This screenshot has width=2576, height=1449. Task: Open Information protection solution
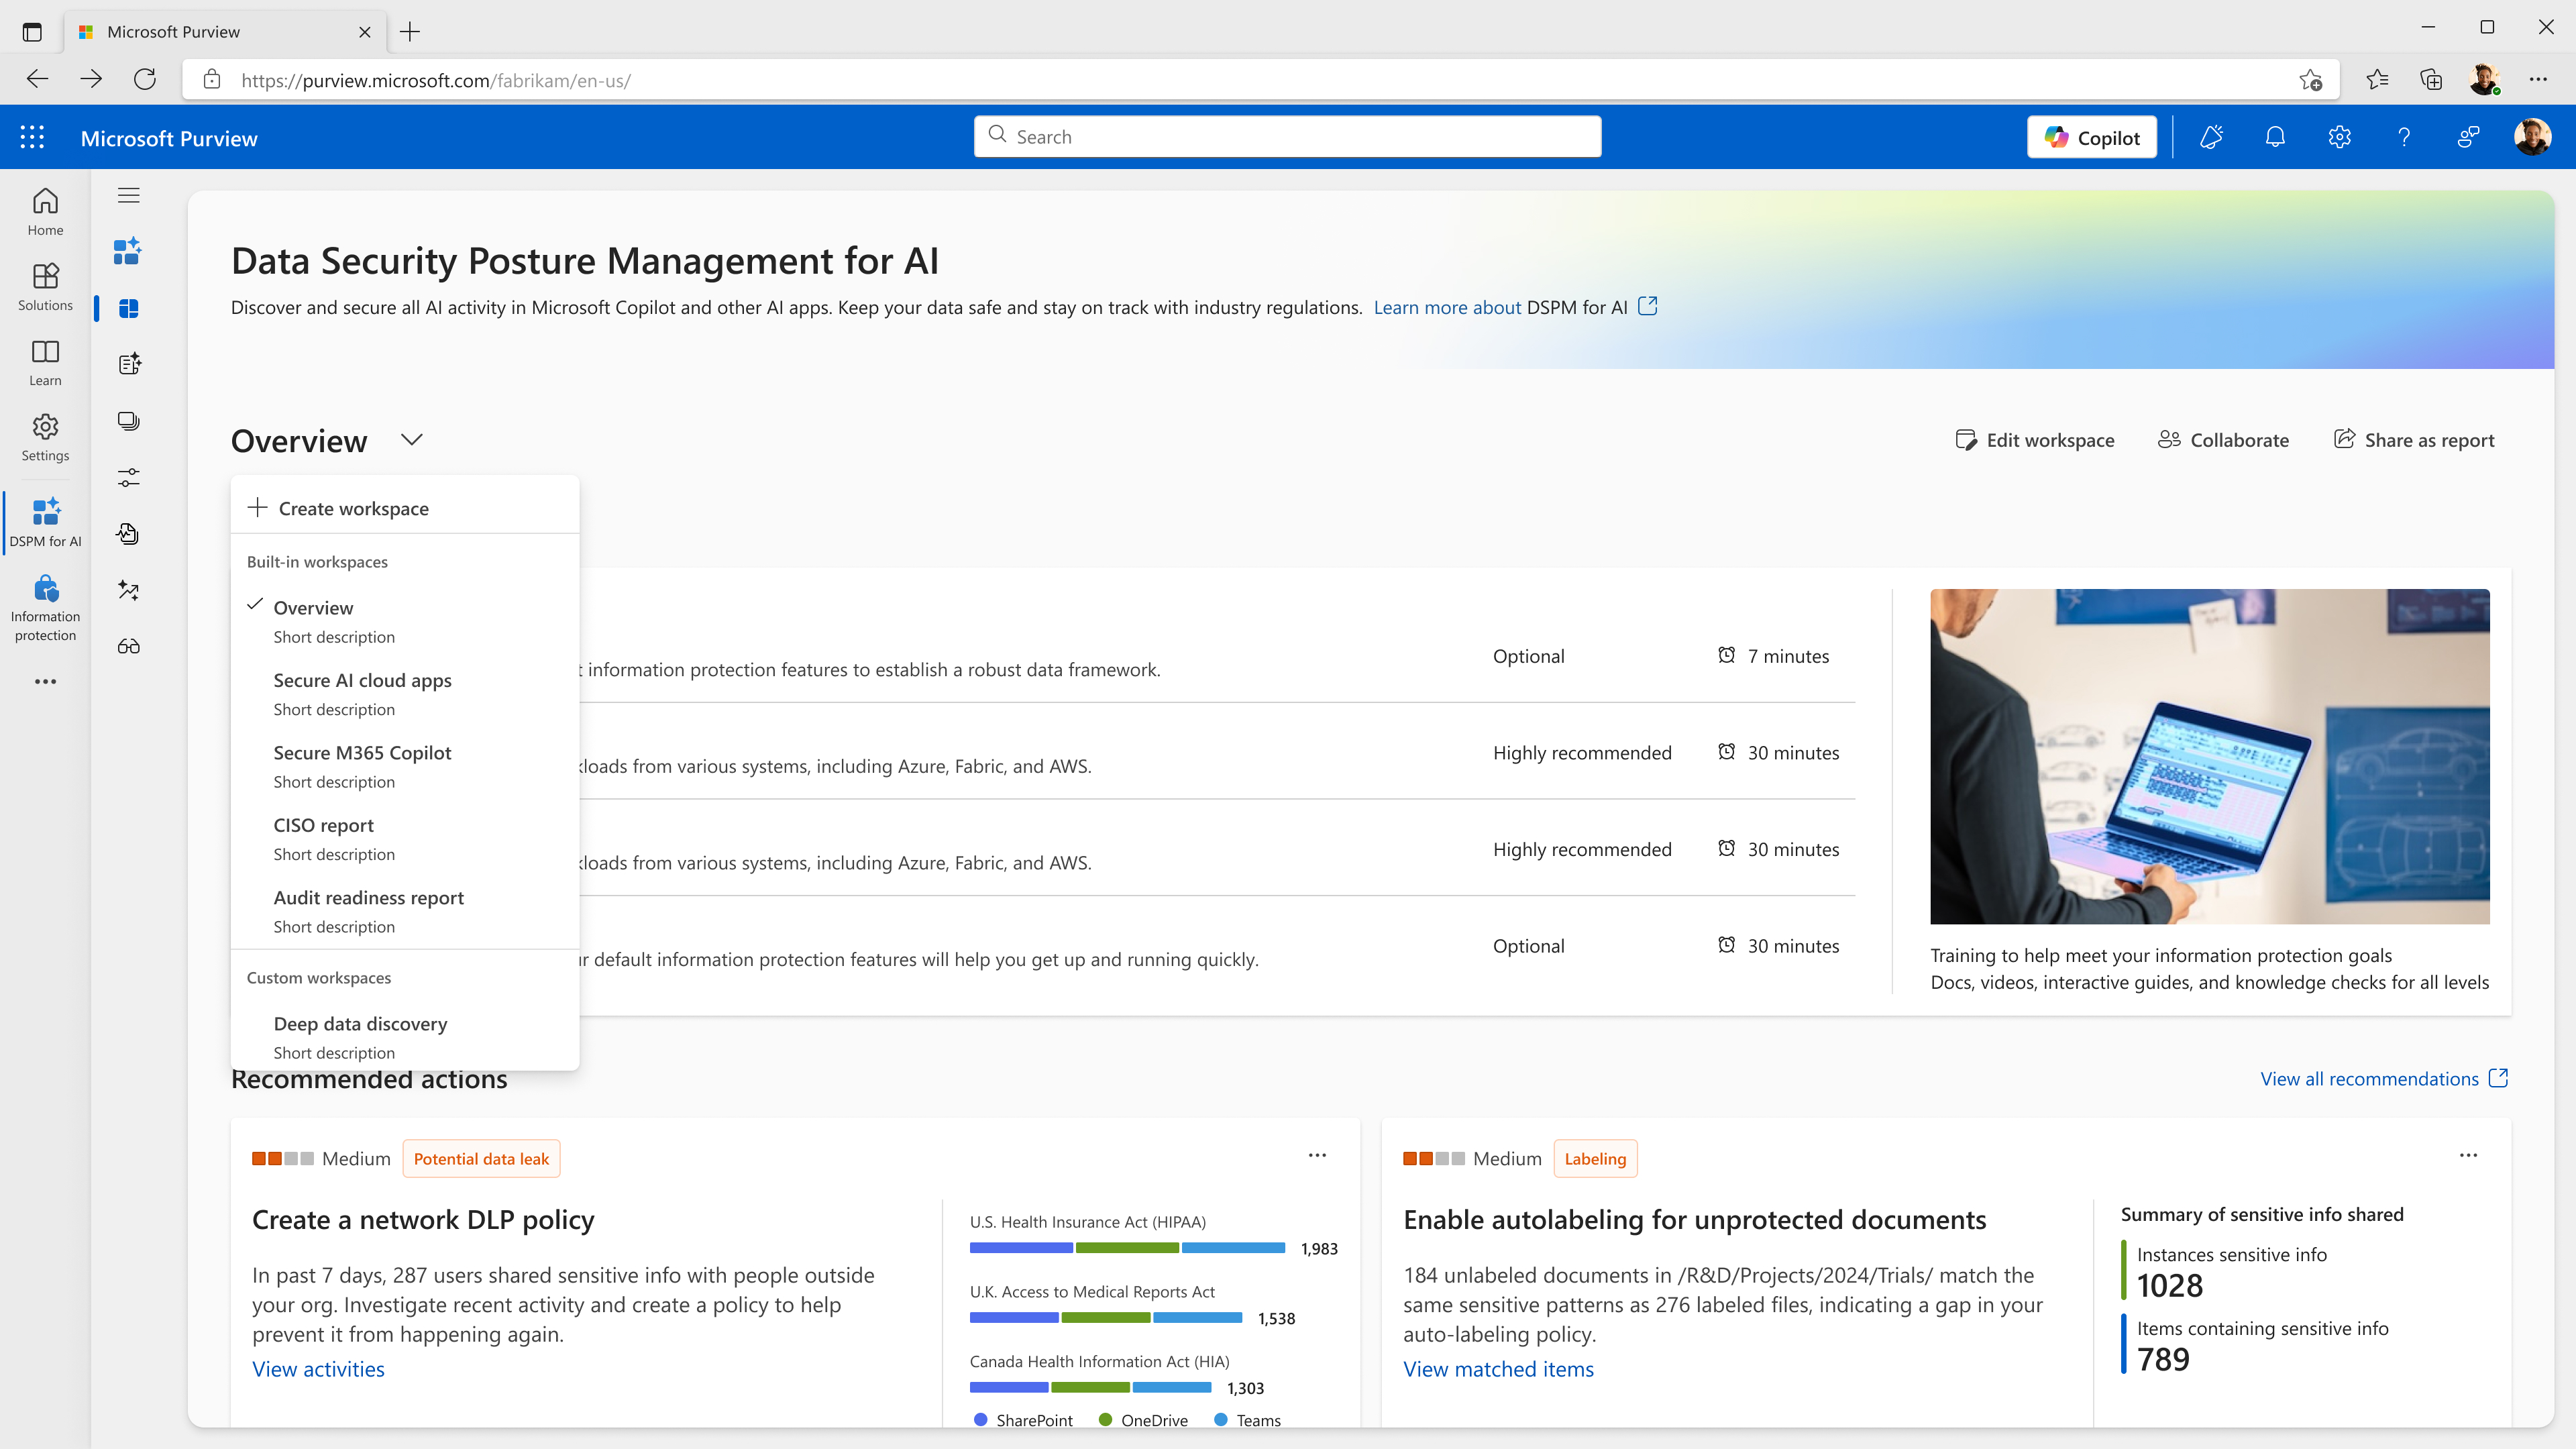pyautogui.click(x=45, y=608)
